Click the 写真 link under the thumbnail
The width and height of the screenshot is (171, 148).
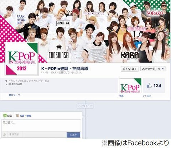click(121, 96)
